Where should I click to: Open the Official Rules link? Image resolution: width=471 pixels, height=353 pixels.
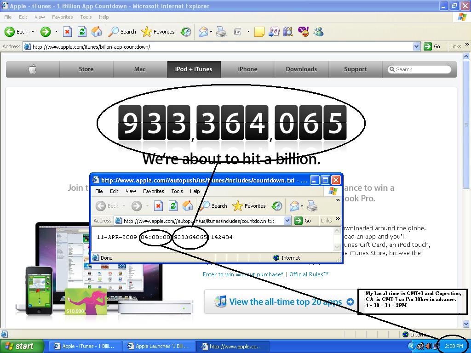click(x=307, y=274)
